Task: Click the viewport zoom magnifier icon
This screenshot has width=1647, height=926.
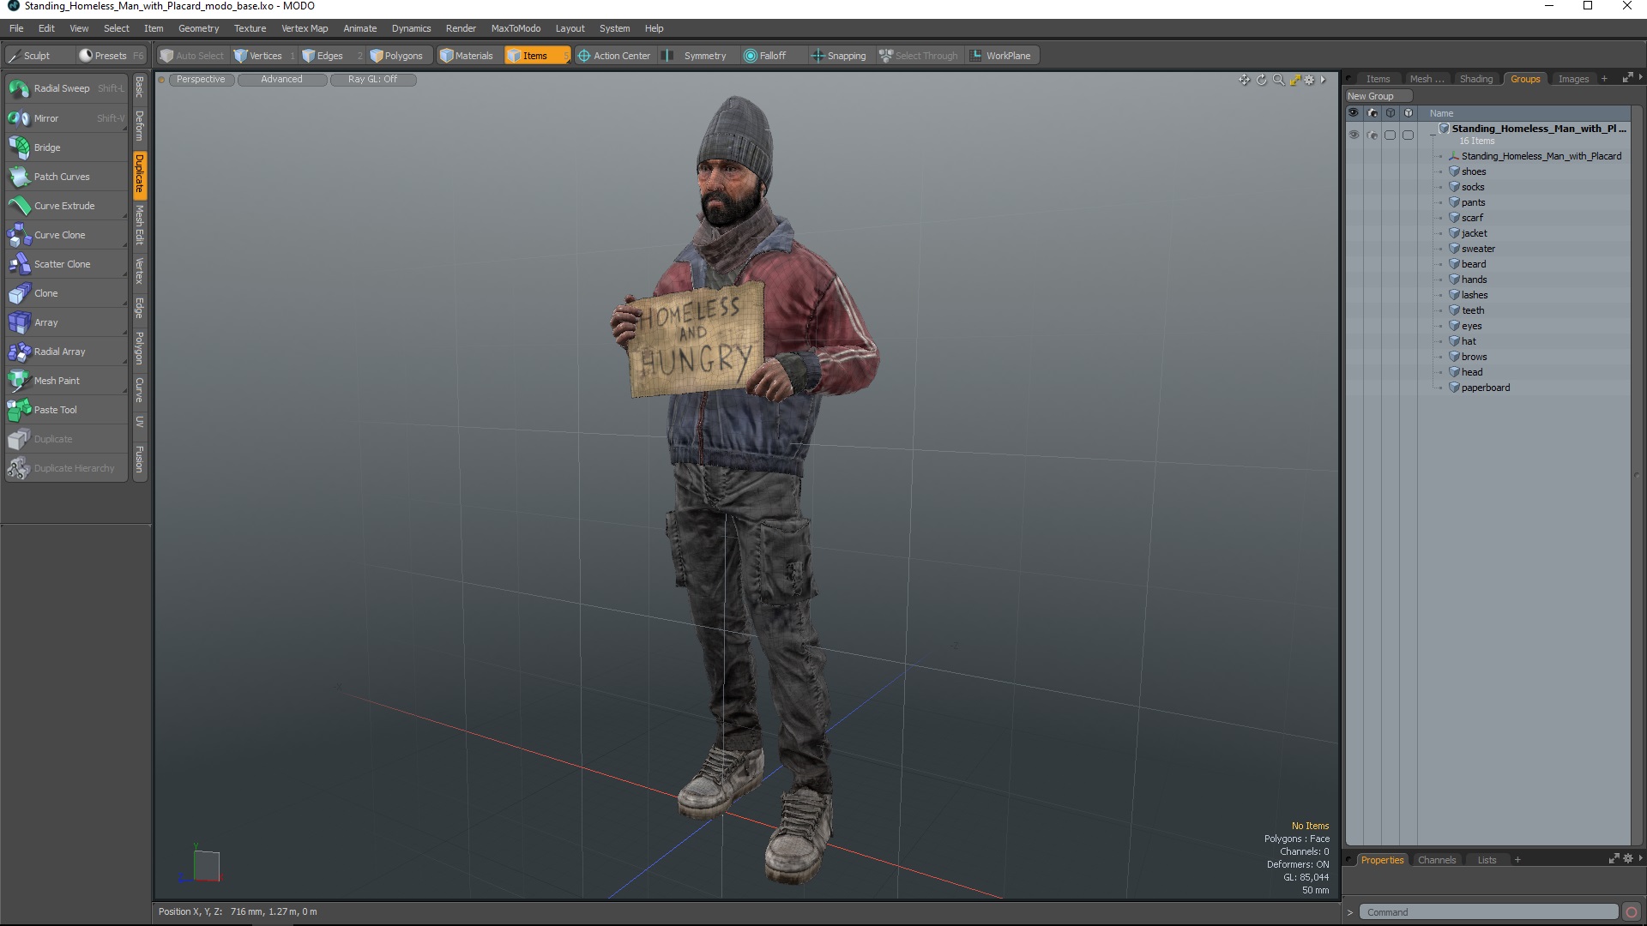Action: tap(1278, 80)
